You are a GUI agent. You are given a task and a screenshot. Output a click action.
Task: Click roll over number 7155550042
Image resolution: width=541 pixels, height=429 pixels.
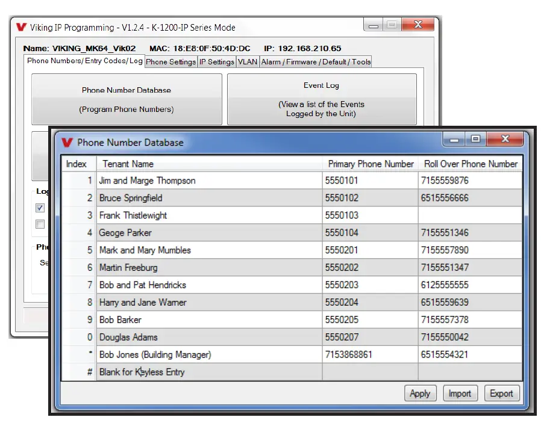point(471,337)
